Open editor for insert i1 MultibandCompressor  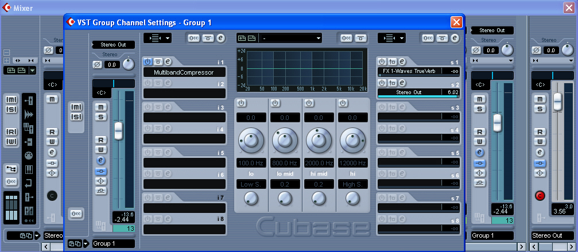point(168,61)
